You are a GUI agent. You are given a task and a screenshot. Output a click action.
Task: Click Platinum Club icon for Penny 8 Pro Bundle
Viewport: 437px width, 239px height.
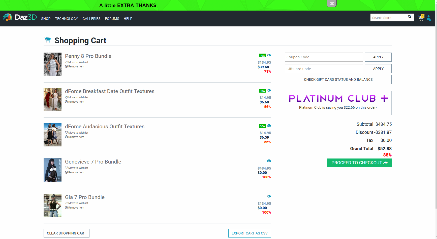269,55
